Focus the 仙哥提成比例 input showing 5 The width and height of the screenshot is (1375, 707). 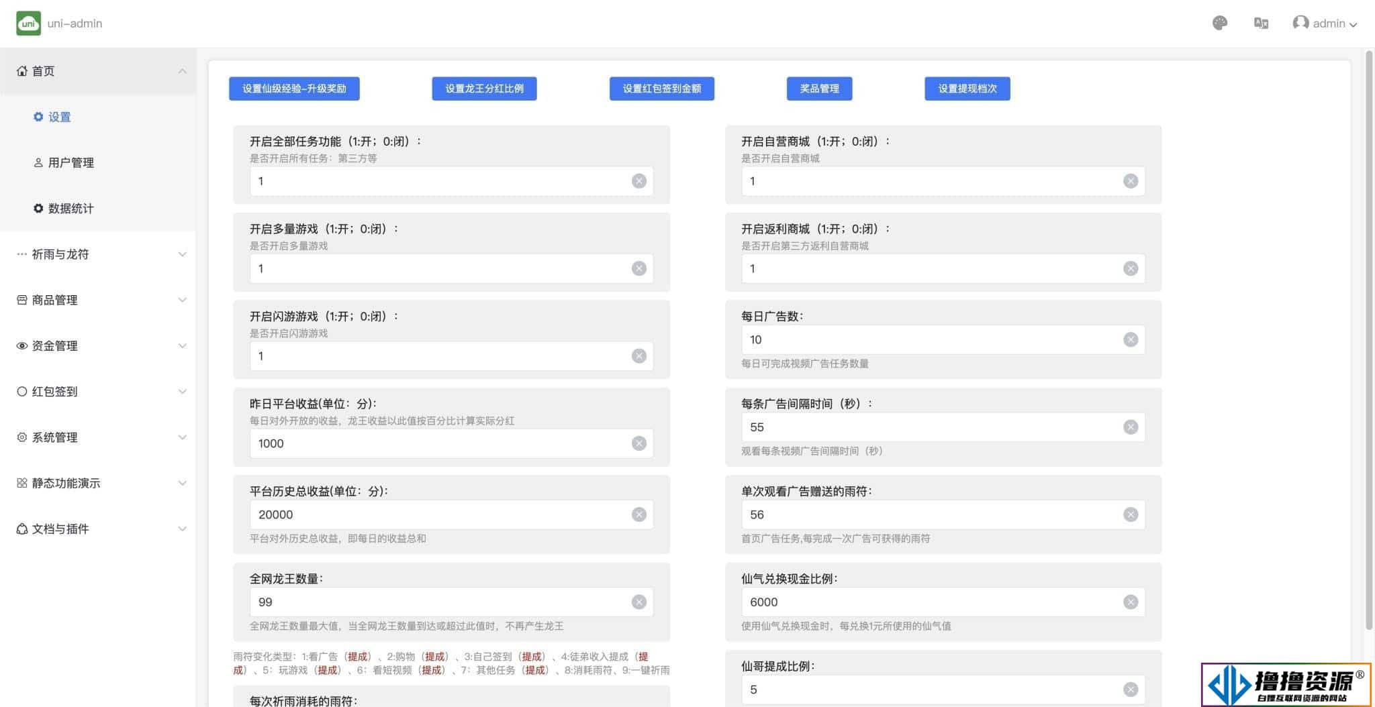(x=943, y=690)
